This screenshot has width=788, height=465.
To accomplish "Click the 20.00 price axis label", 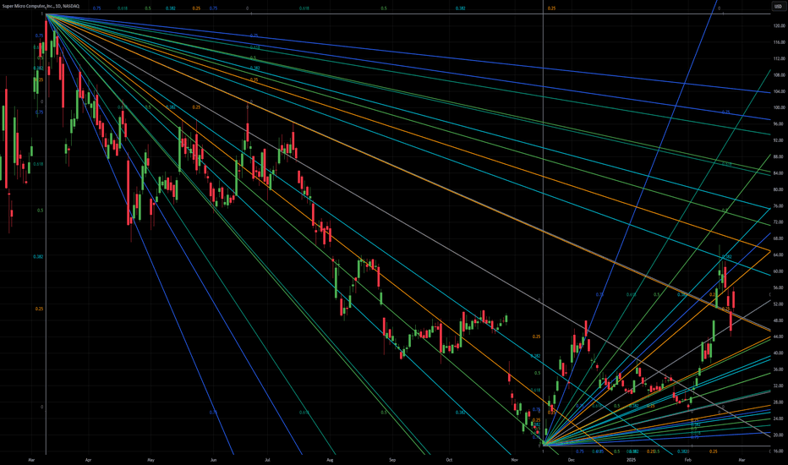I will pos(780,435).
